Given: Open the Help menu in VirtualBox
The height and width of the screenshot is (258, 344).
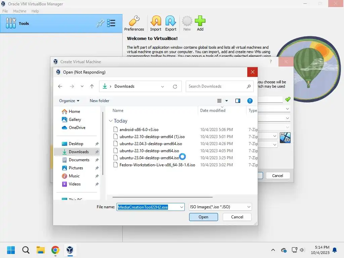Looking at the screenshot, I should point(35,11).
